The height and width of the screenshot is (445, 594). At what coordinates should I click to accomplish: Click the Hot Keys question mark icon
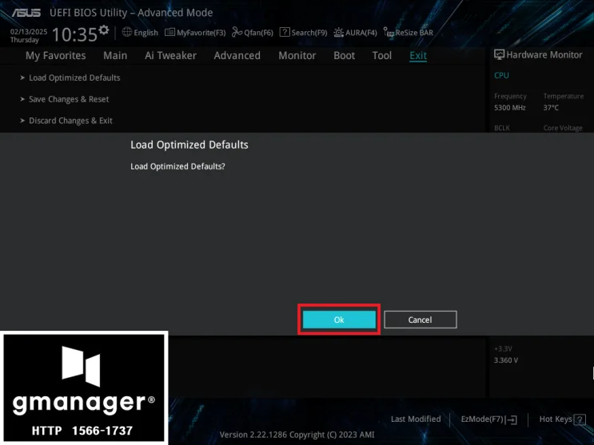click(580, 419)
